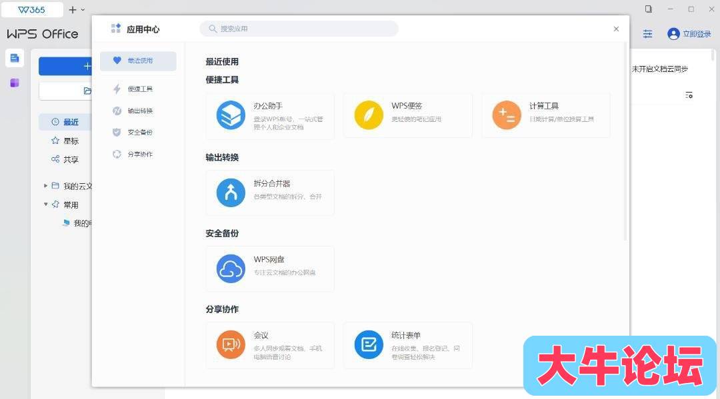
Task: Close the 应用中心 dialog
Action: pos(616,29)
